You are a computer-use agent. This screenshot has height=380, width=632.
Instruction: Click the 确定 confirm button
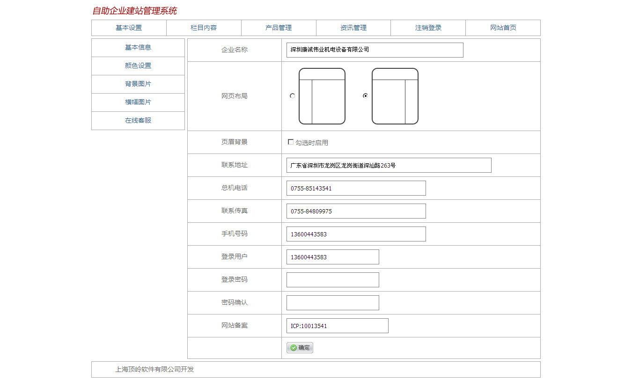[300, 348]
